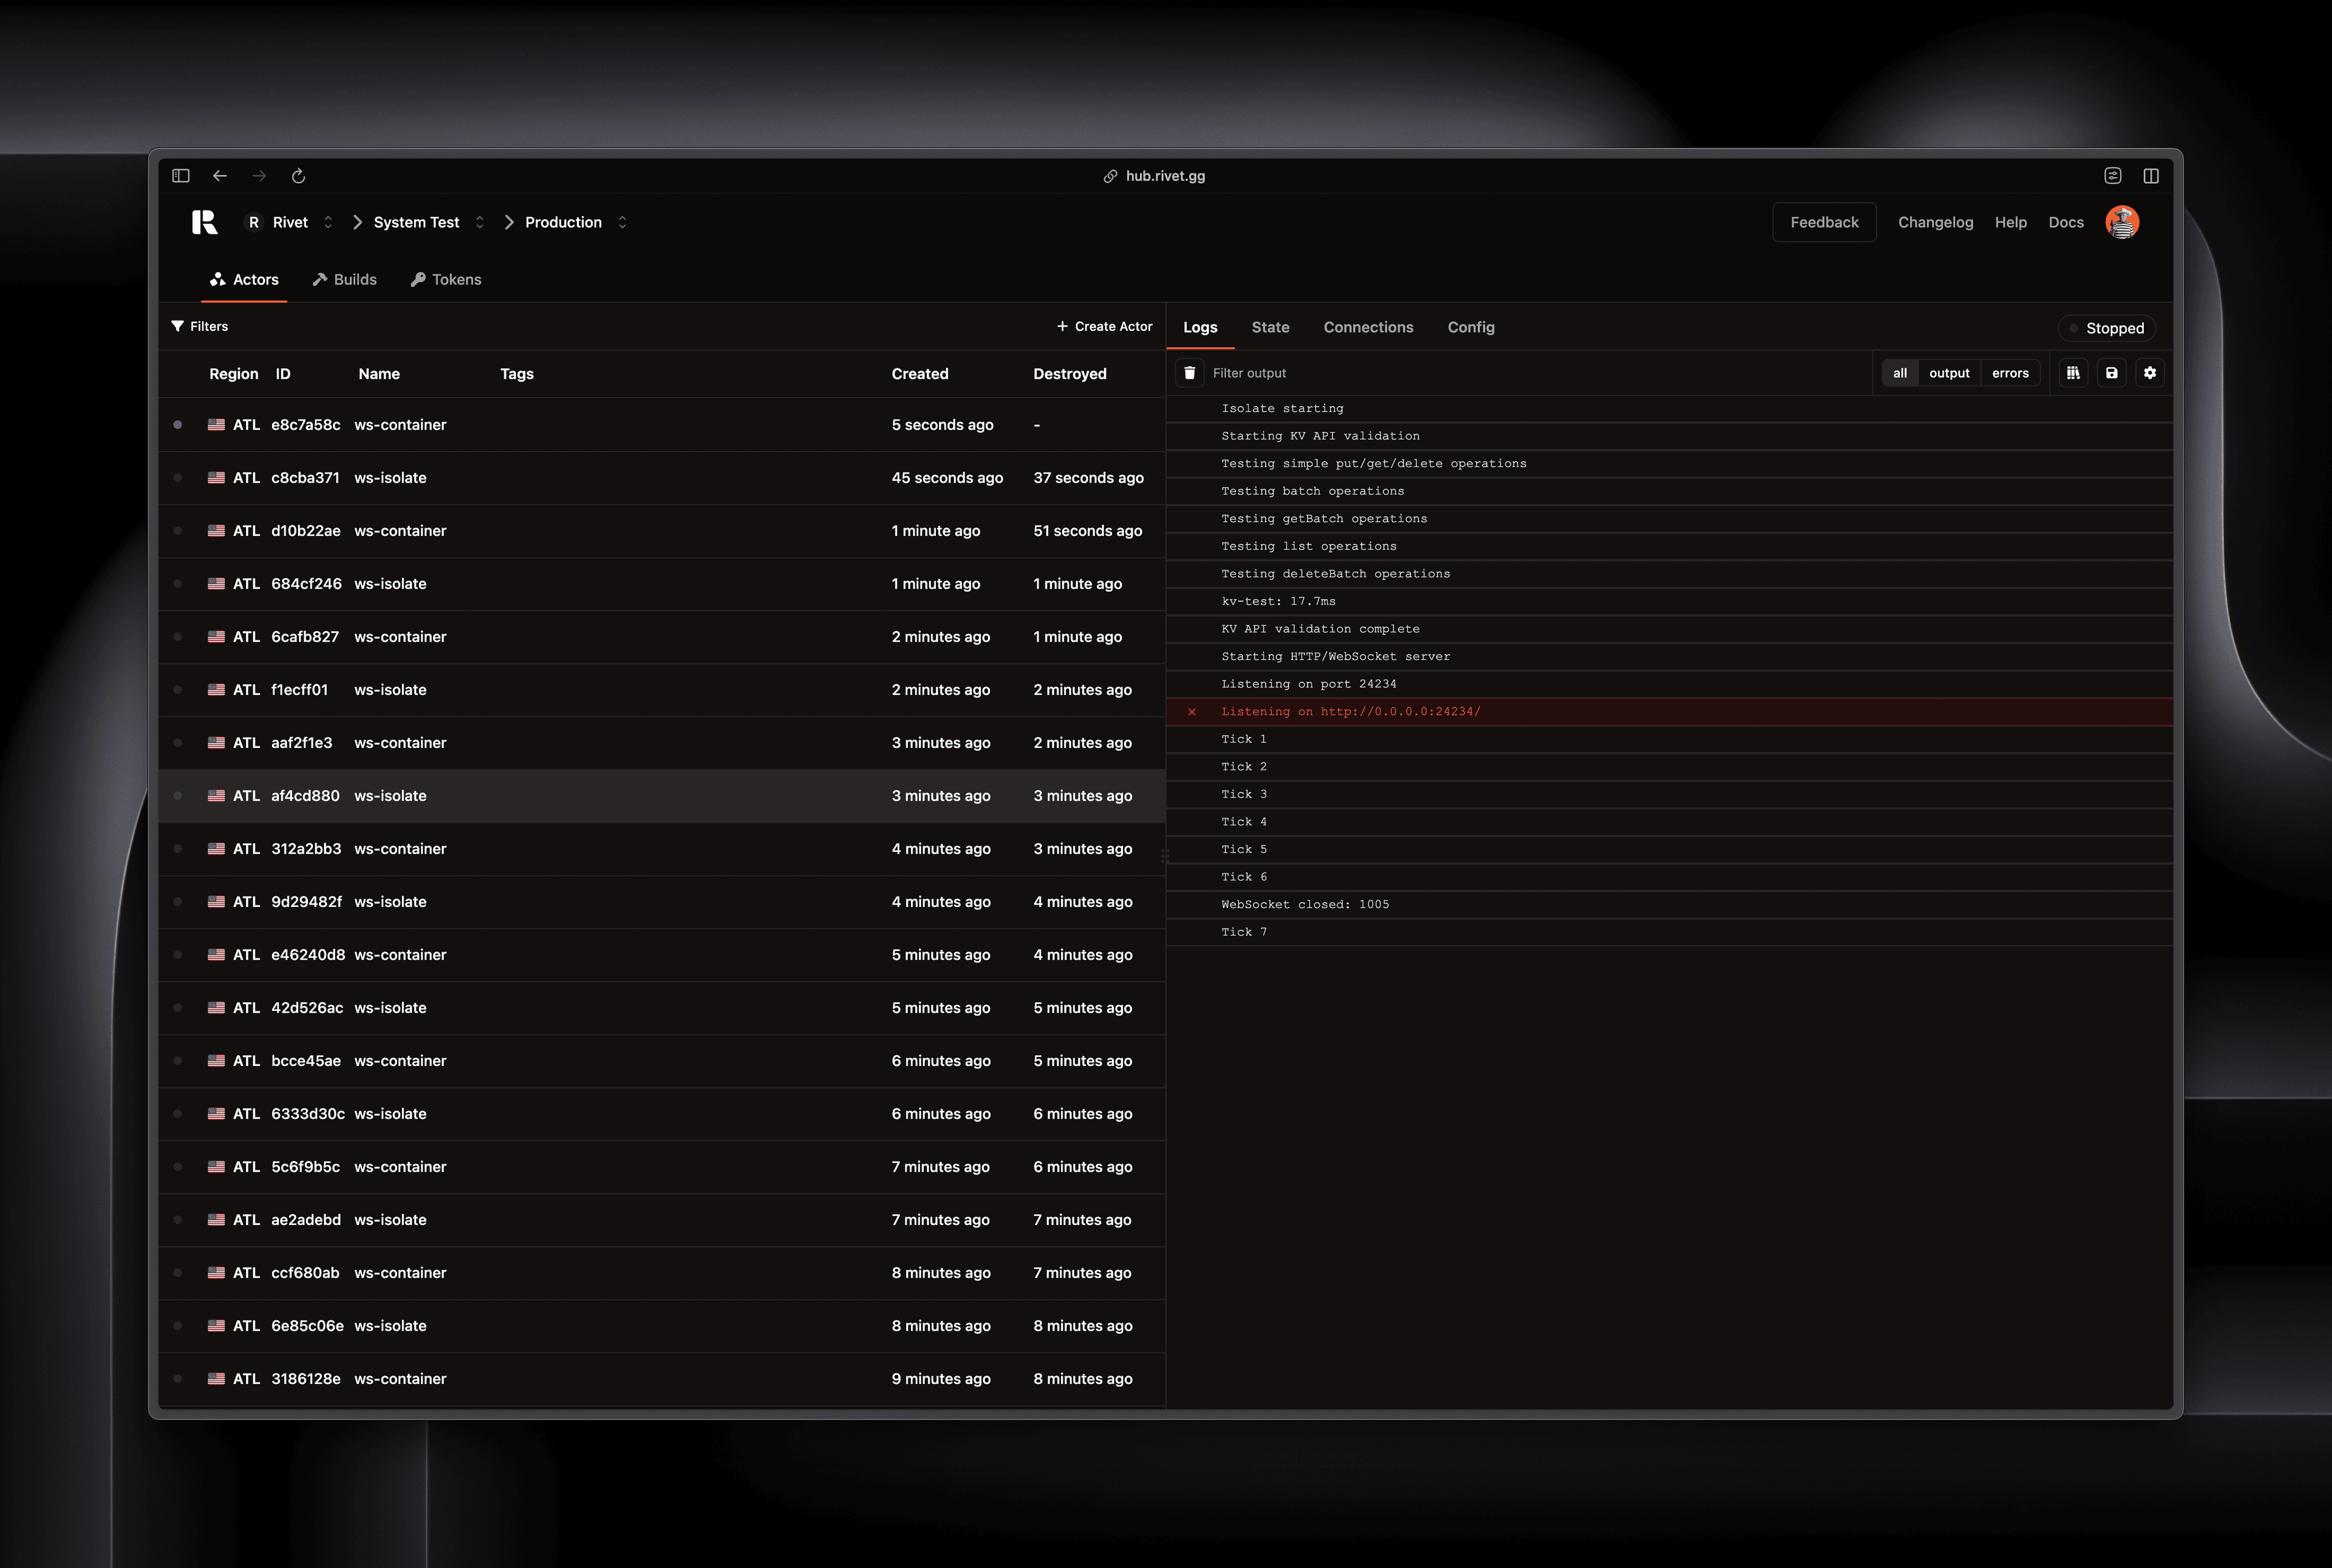This screenshot has height=1568, width=2332.
Task: Go forward using the right arrow
Action: [259, 176]
